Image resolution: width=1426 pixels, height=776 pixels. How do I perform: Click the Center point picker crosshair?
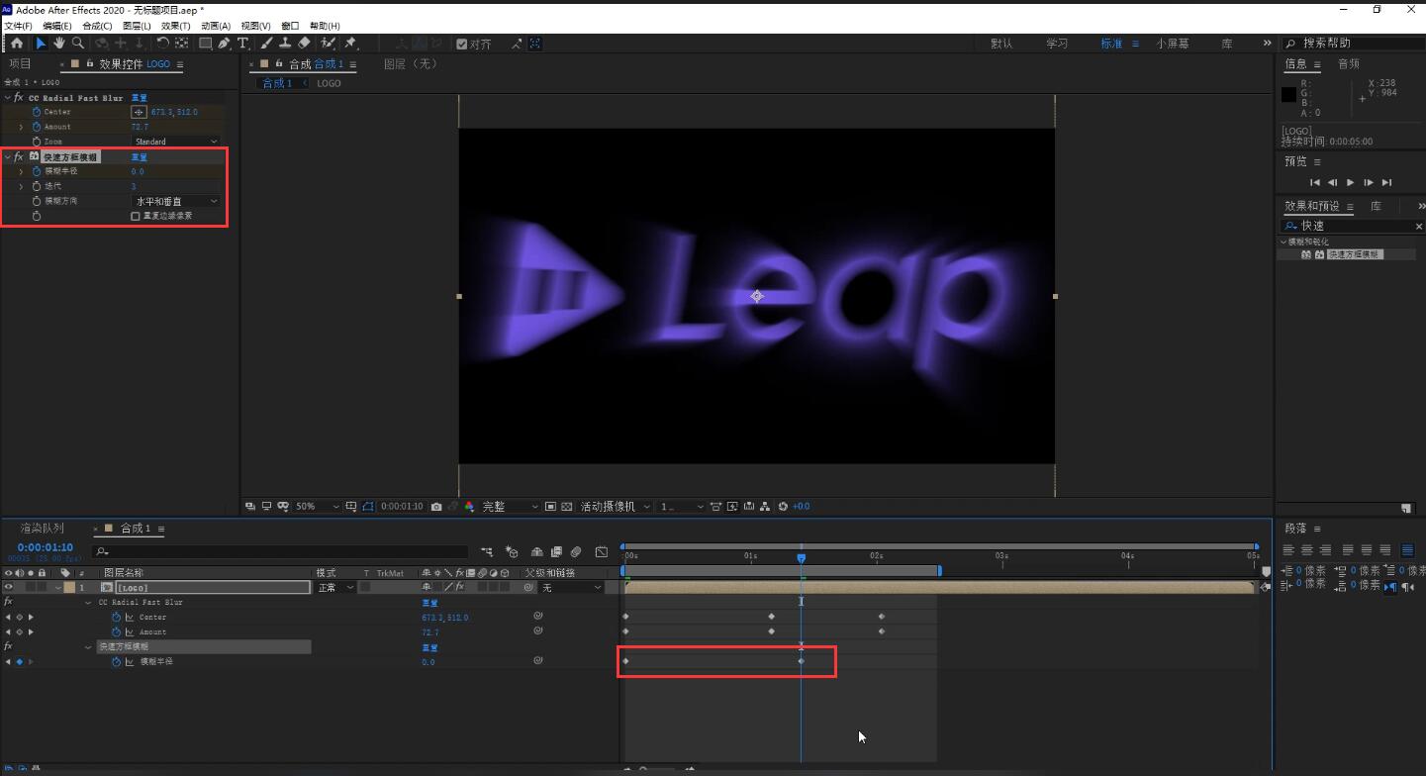coord(139,112)
